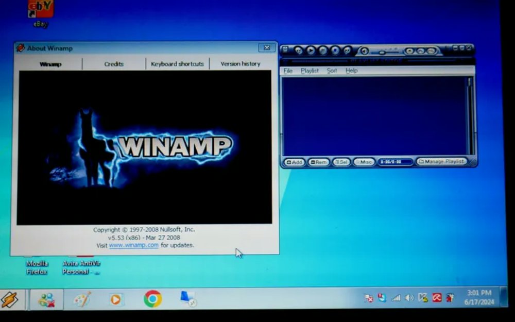The height and width of the screenshot is (322, 515).
Task: Click the Previous track button in Winamp
Action: click(x=298, y=50)
